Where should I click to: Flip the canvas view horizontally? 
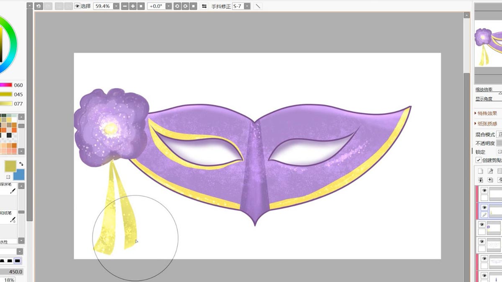tap(204, 6)
